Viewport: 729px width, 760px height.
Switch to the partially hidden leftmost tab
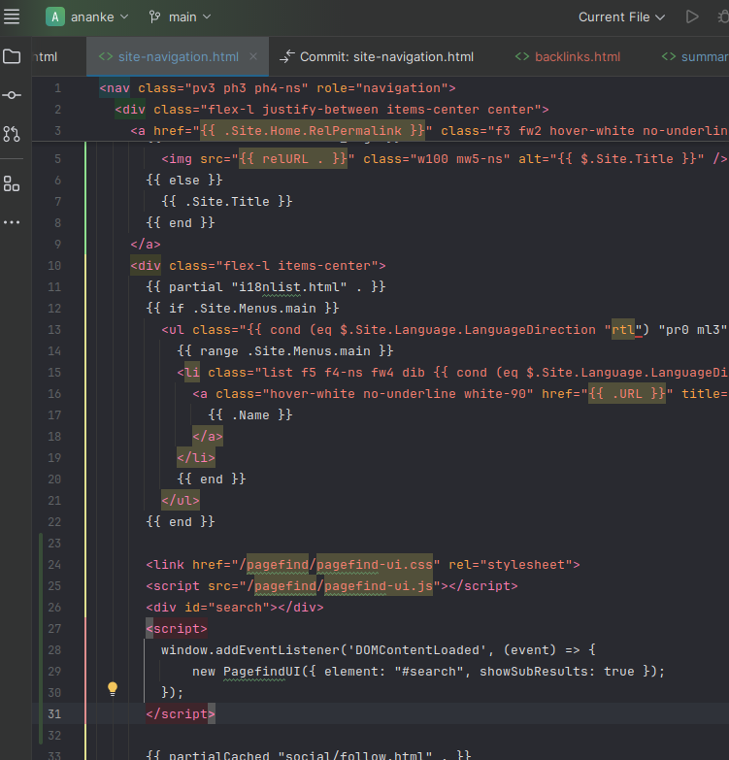(45, 56)
